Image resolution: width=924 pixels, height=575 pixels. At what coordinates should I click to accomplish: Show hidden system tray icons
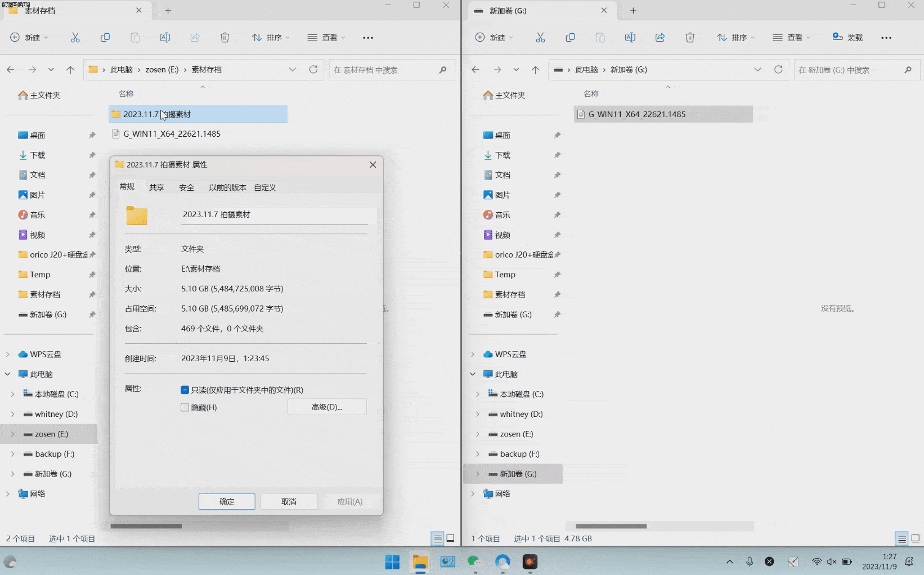click(730, 561)
